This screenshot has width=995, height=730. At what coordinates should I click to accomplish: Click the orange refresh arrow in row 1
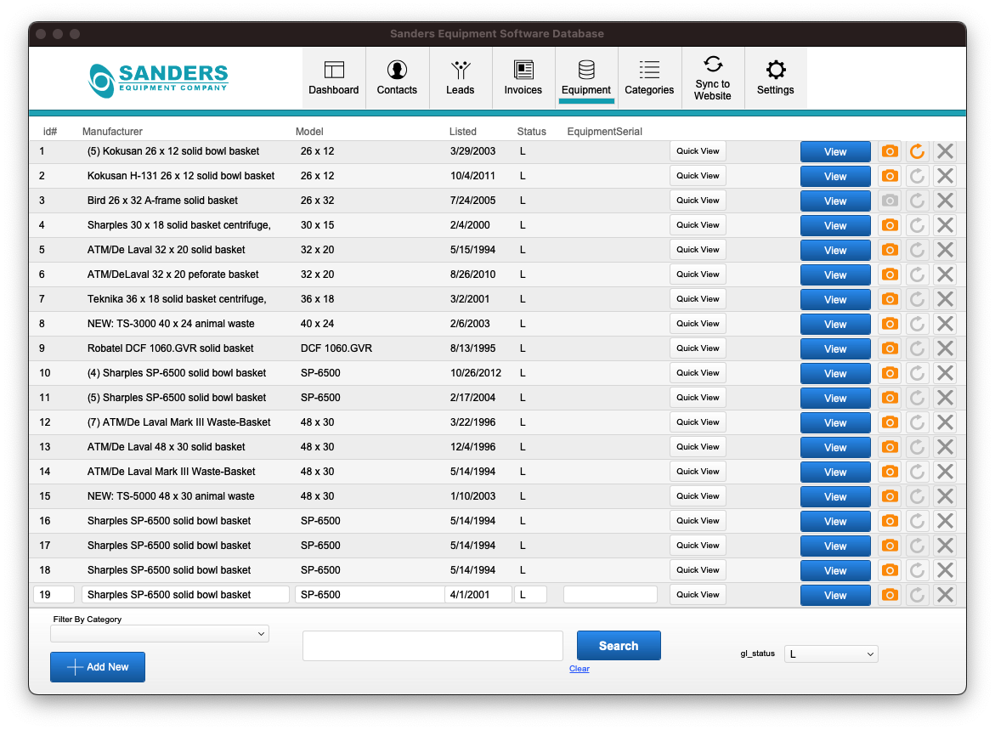point(917,151)
